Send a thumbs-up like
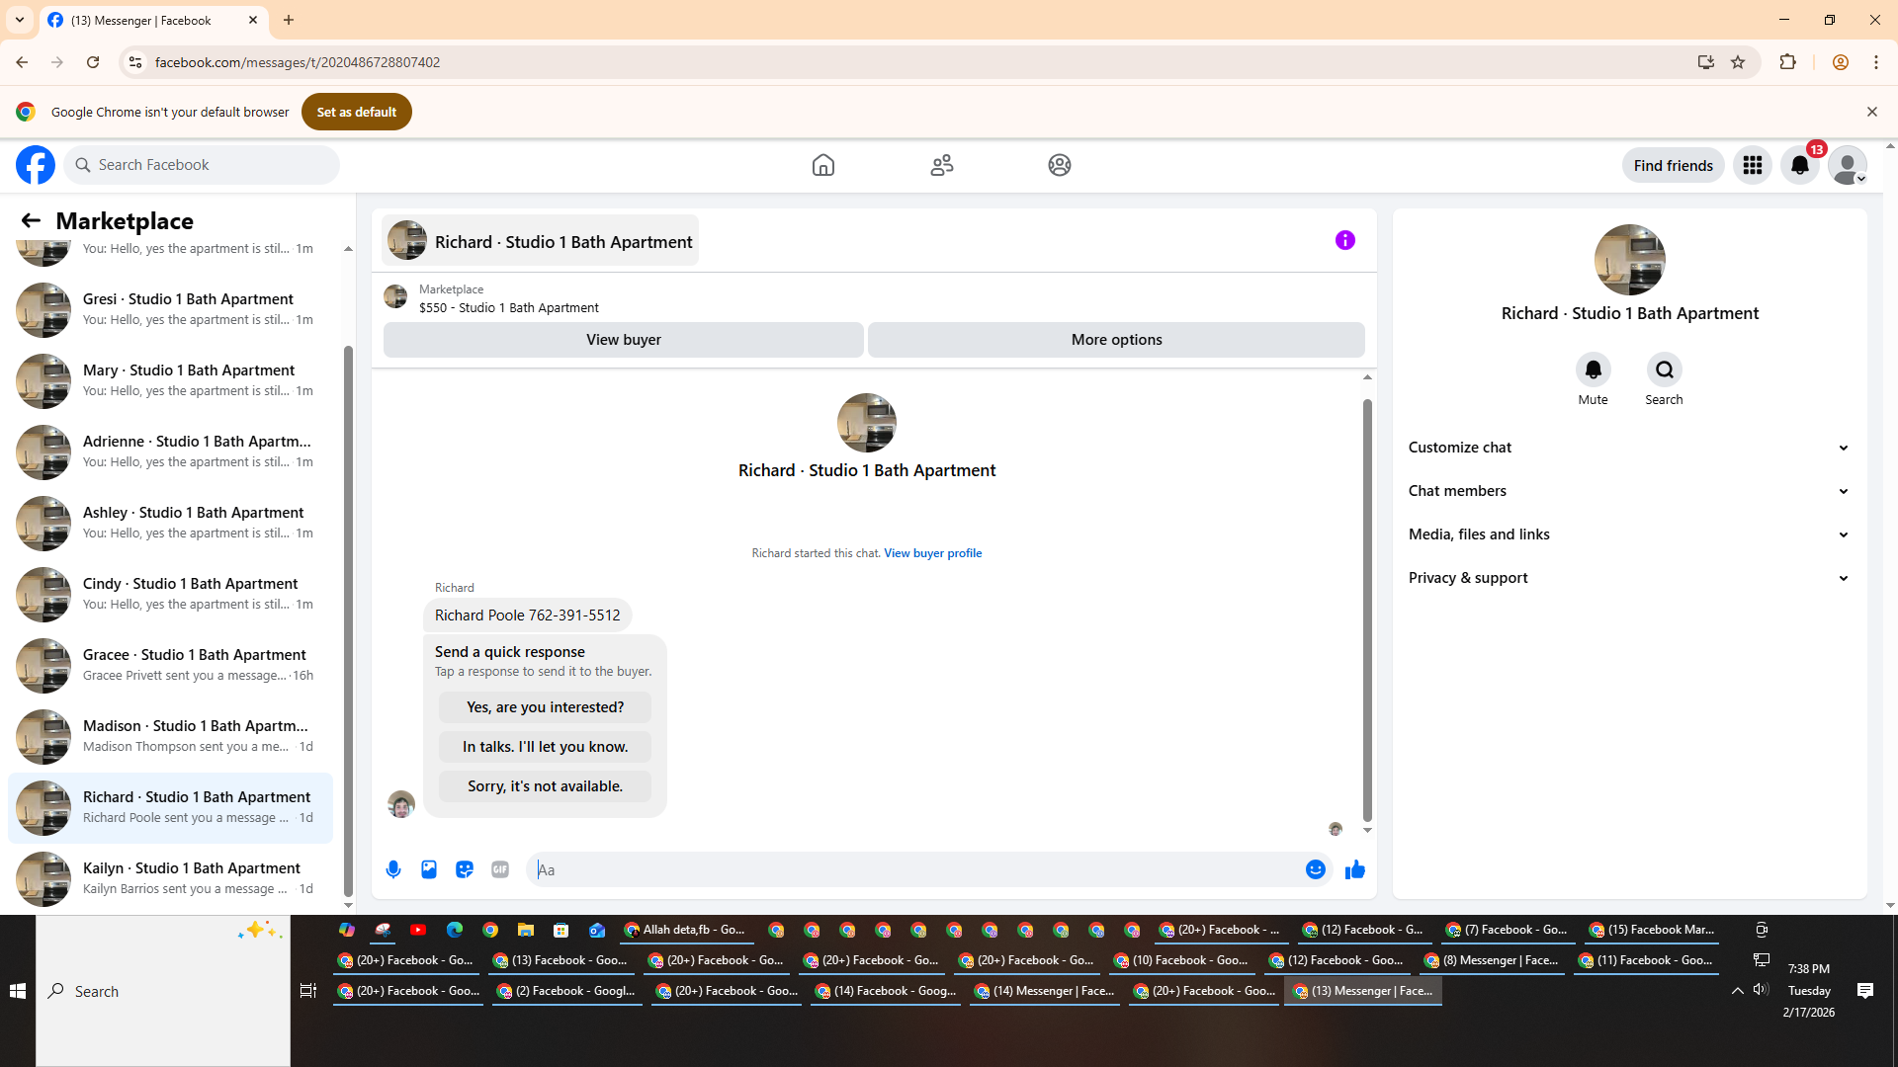The height and width of the screenshot is (1067, 1898). tap(1355, 869)
